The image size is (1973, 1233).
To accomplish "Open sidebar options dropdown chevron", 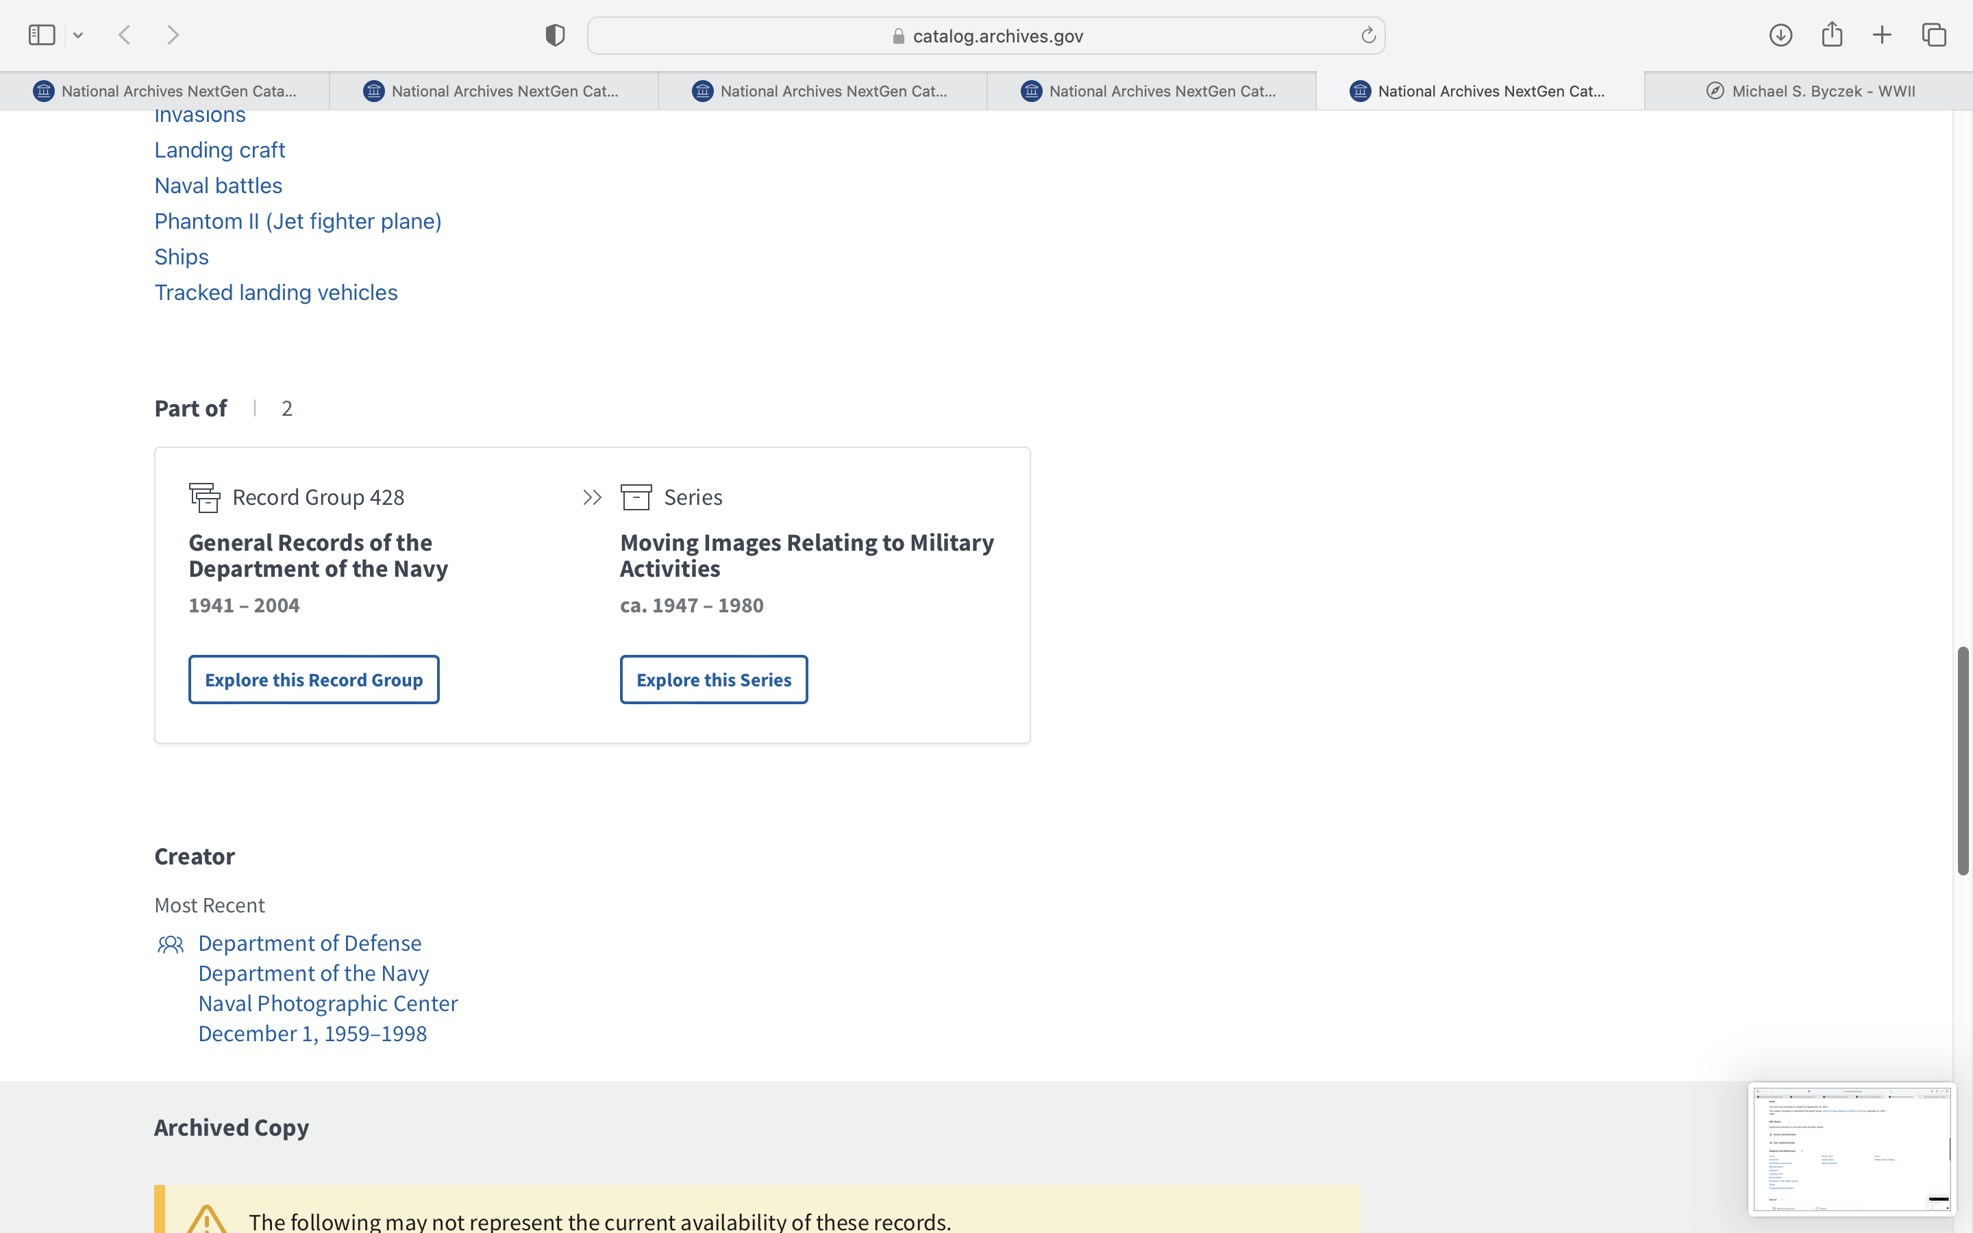I will 78,35.
